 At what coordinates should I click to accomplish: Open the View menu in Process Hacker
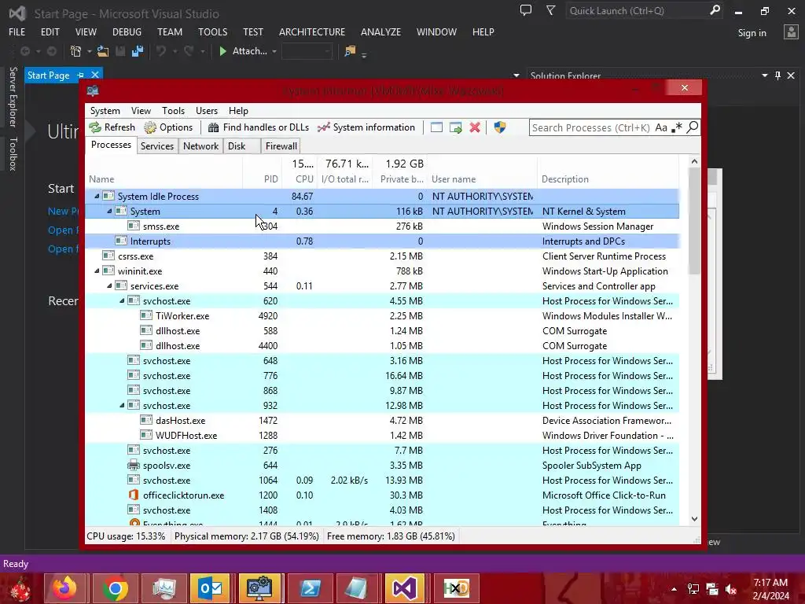(x=141, y=111)
